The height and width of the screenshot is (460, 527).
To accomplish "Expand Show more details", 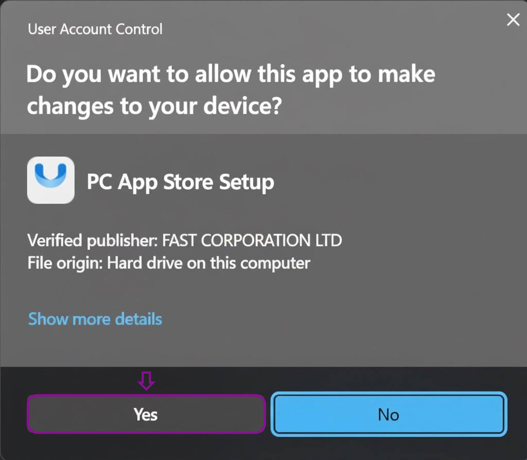I will point(95,319).
